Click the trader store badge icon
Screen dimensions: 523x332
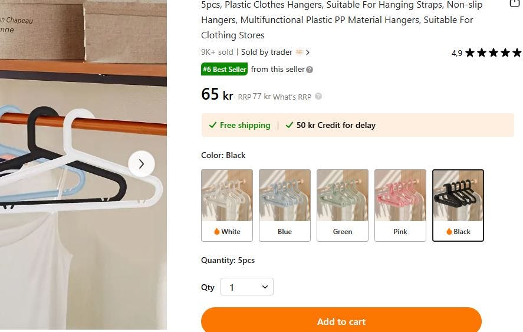tap(300, 52)
